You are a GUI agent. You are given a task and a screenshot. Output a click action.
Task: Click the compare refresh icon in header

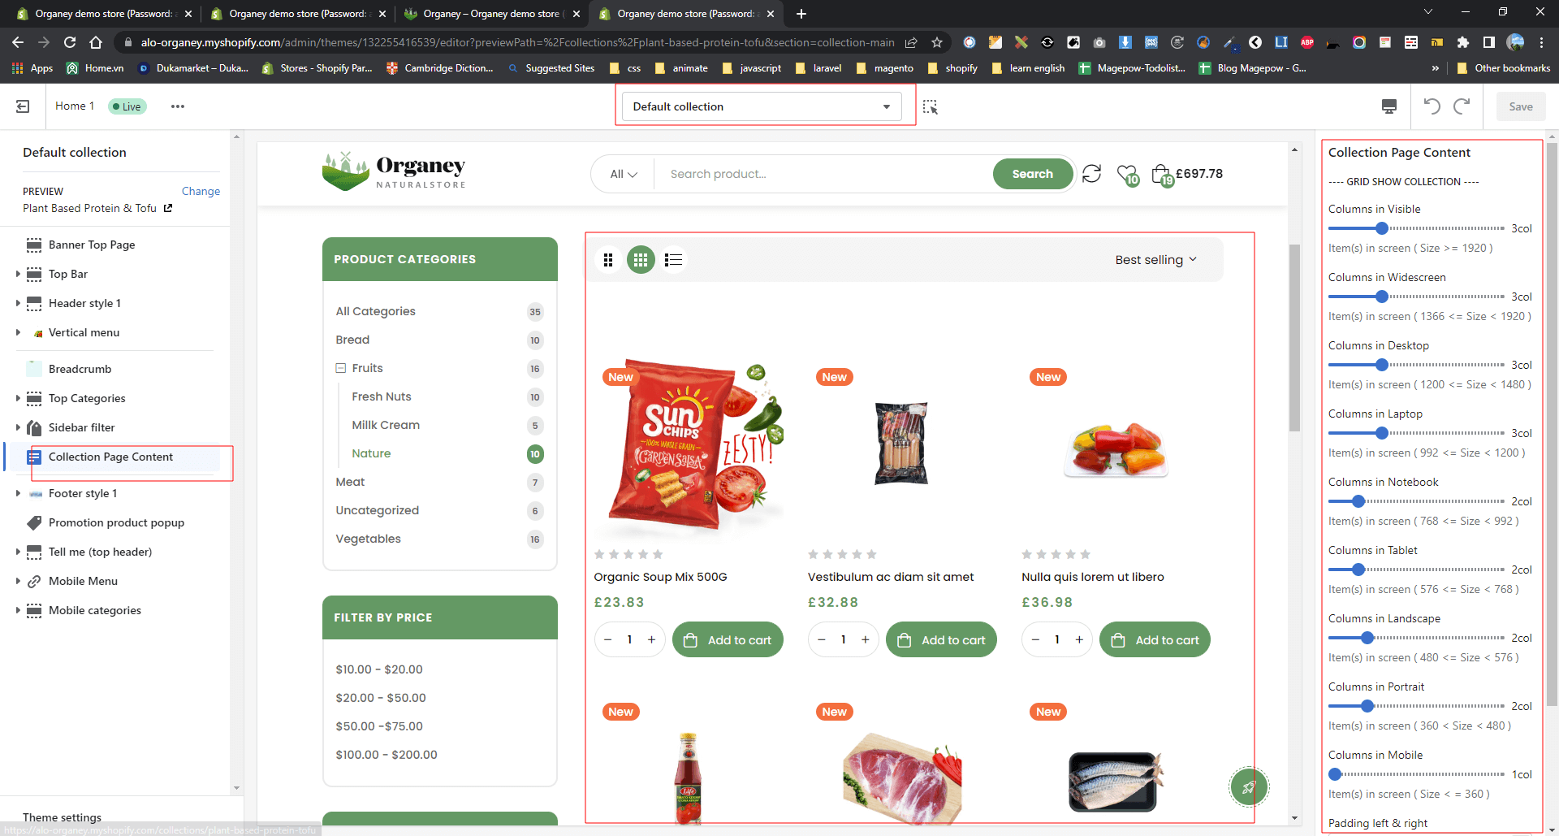(x=1092, y=174)
